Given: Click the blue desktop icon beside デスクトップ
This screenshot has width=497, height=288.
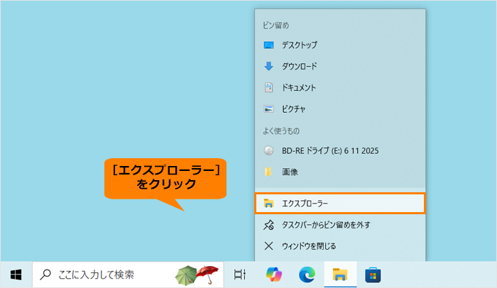Looking at the screenshot, I should (268, 45).
